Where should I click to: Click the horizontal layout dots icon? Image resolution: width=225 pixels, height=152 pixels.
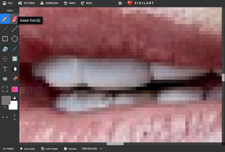tap(5, 117)
